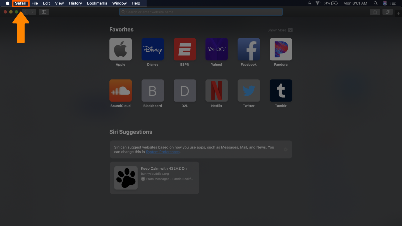The height and width of the screenshot is (226, 402).
Task: Toggle the sidebar button in toolbar
Action: tap(44, 12)
